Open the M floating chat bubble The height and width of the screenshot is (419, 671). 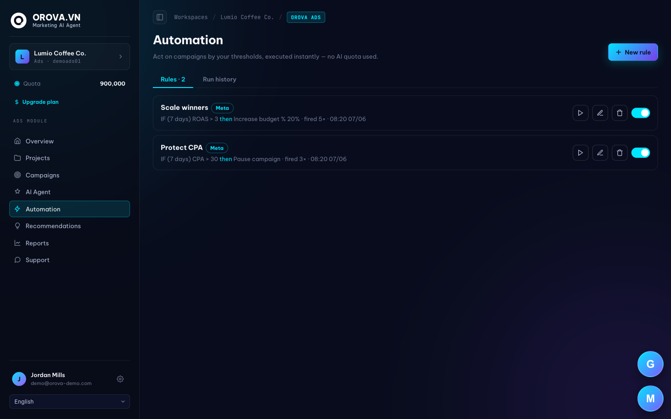[x=650, y=399]
